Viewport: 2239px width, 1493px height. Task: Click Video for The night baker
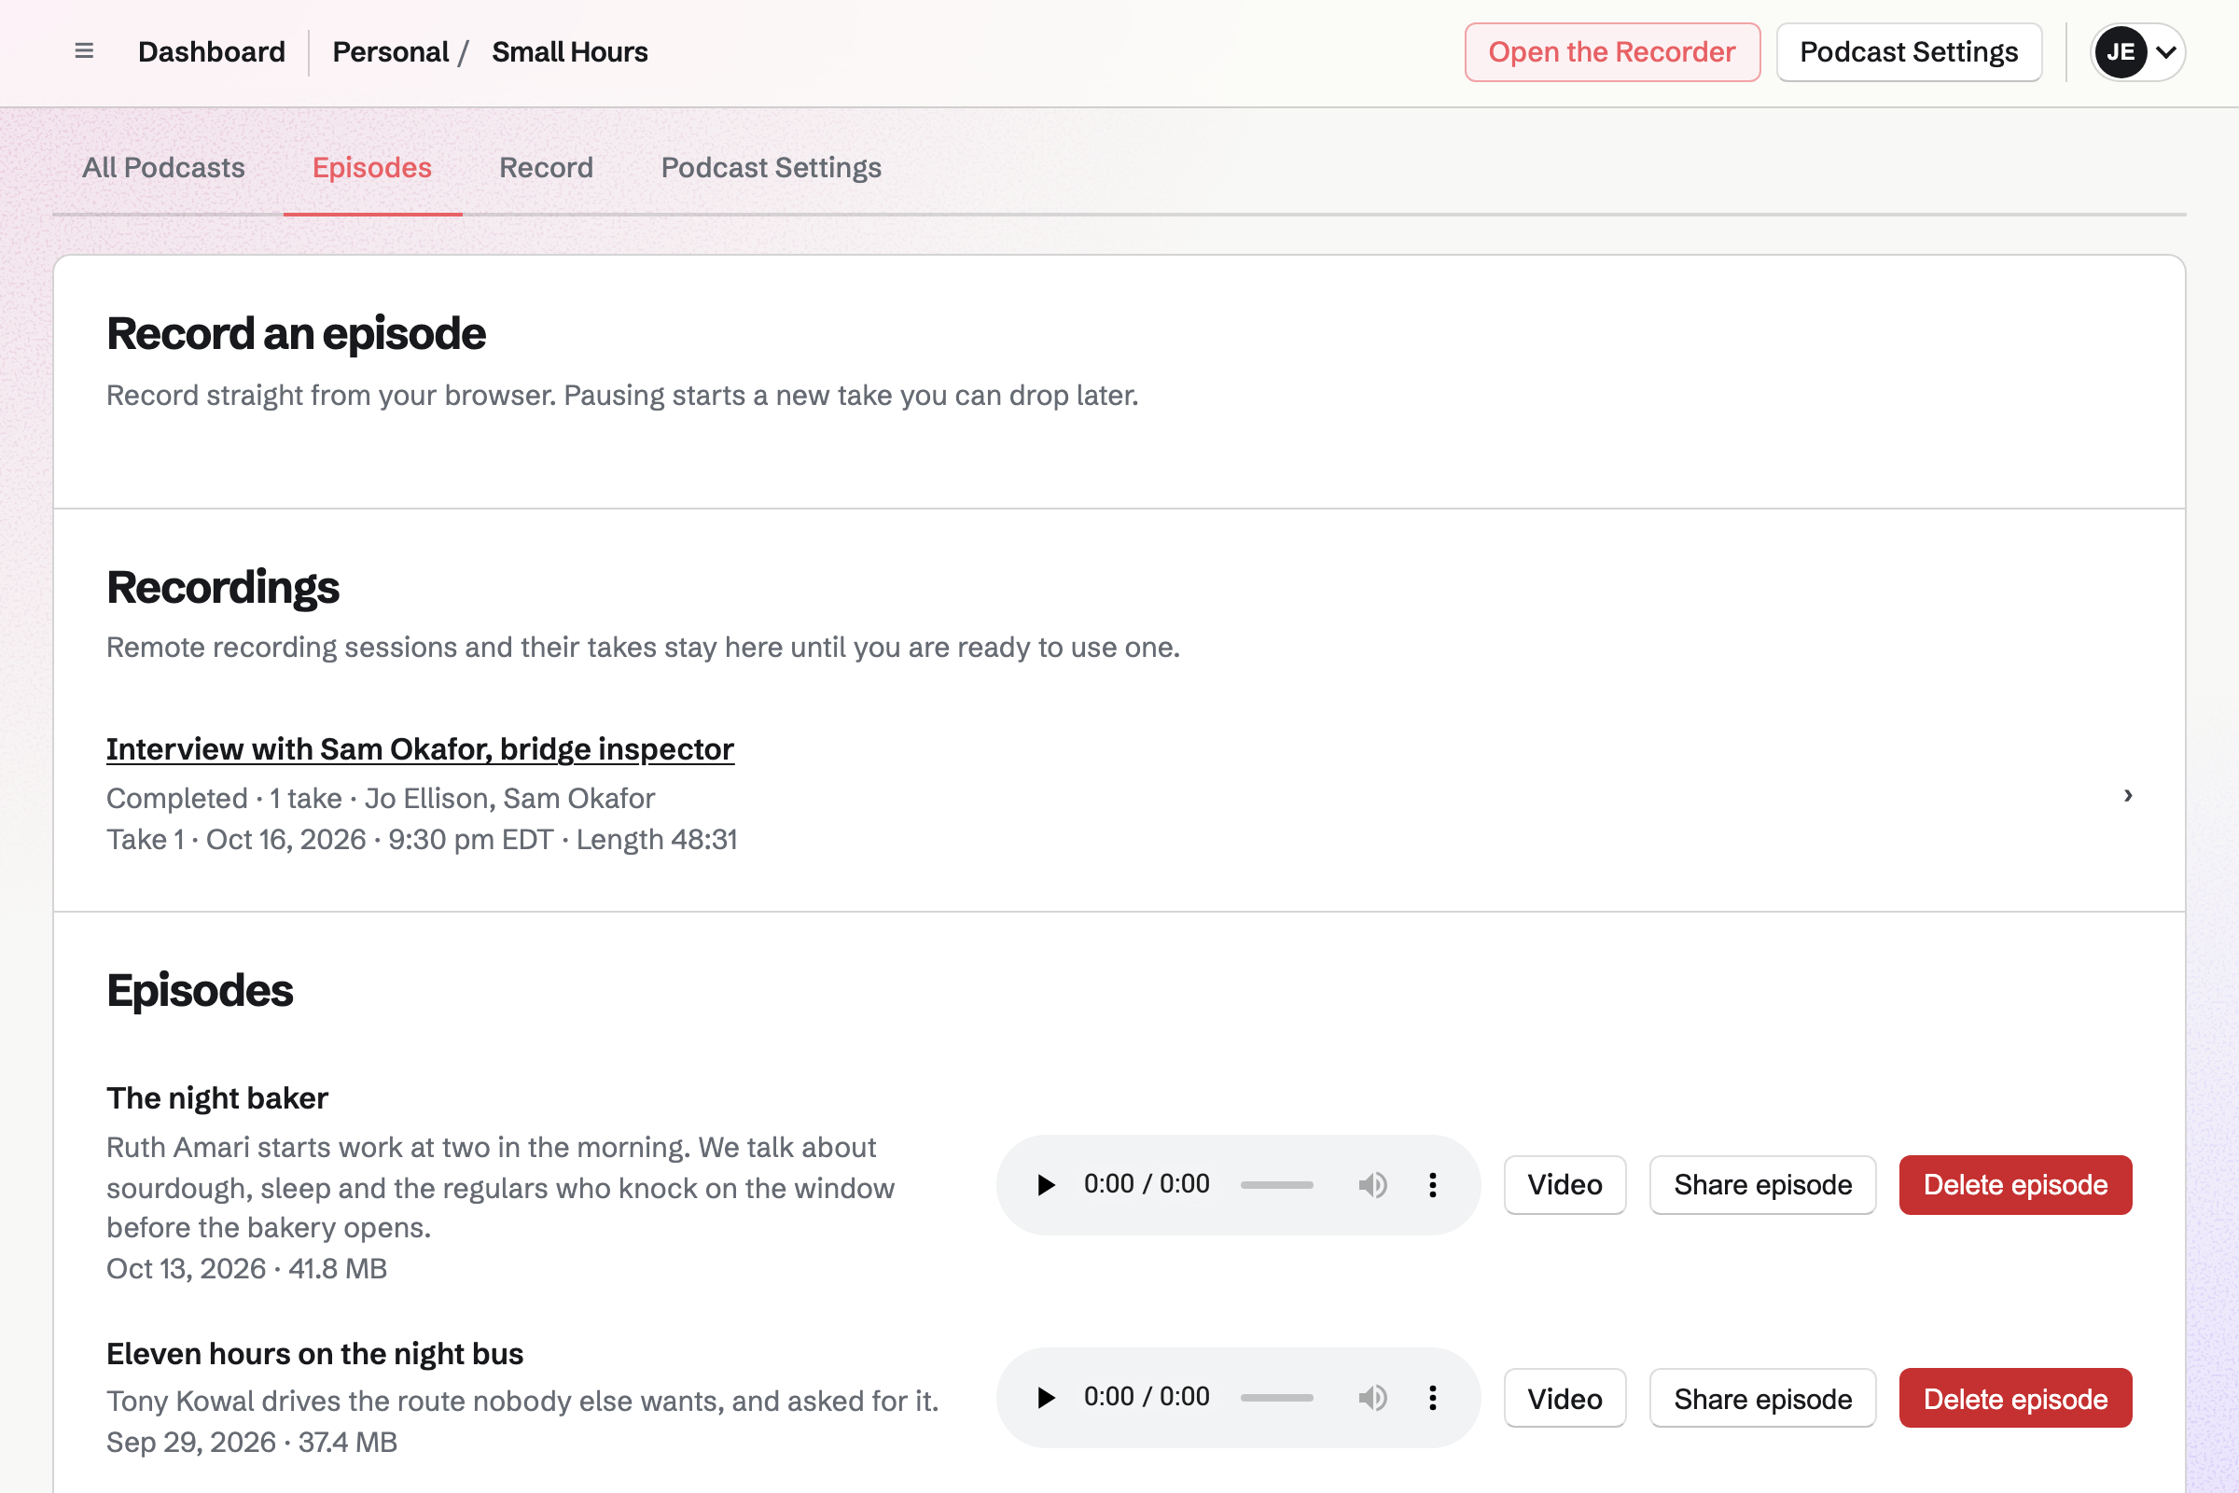pos(1565,1184)
